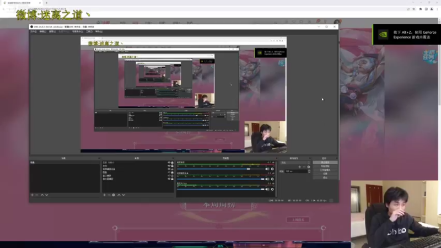
Task: Click the transition duration stepper arrows
Action: point(309,171)
